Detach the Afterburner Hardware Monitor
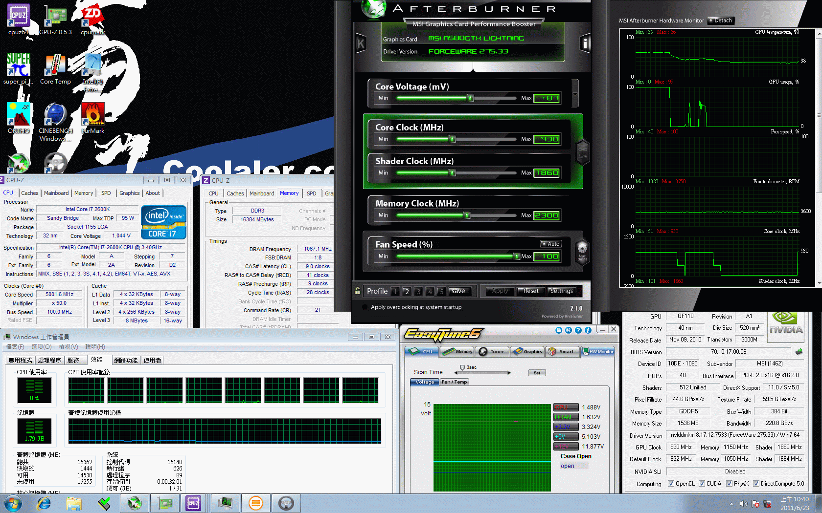This screenshot has width=822, height=513. (720, 21)
